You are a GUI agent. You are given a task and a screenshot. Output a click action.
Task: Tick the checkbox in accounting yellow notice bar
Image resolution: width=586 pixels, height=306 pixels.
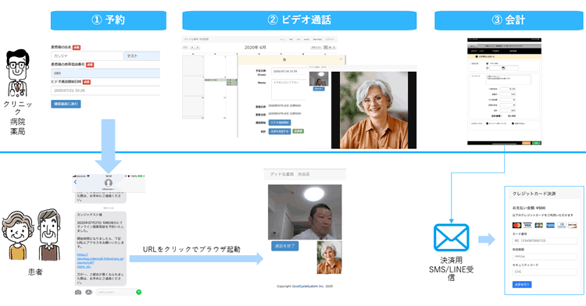[x=477, y=57]
